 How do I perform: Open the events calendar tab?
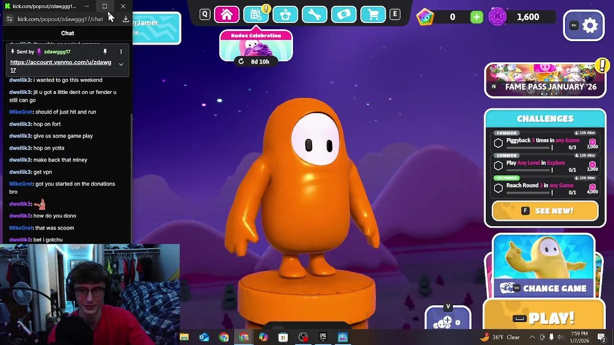(x=256, y=14)
